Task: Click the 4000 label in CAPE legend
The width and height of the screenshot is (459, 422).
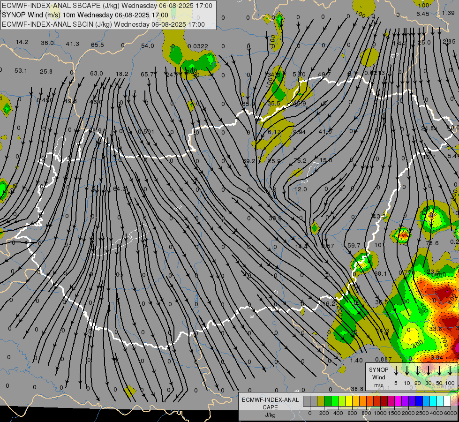Action: (x=436, y=413)
